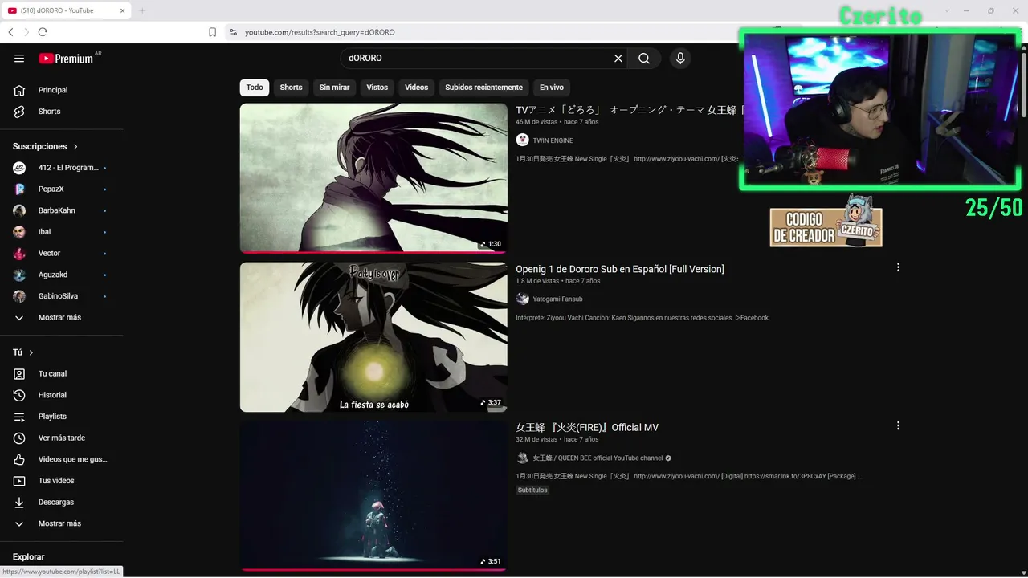
Task: Go to the YouTube Premium logo home
Action: 66,59
